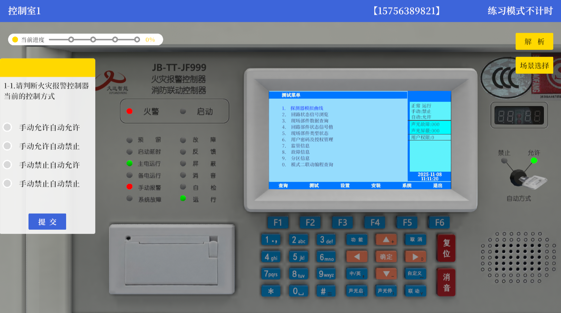This screenshot has height=313, width=561.
Task: Open 设置 menu on the LCD screen
Action: point(345,185)
